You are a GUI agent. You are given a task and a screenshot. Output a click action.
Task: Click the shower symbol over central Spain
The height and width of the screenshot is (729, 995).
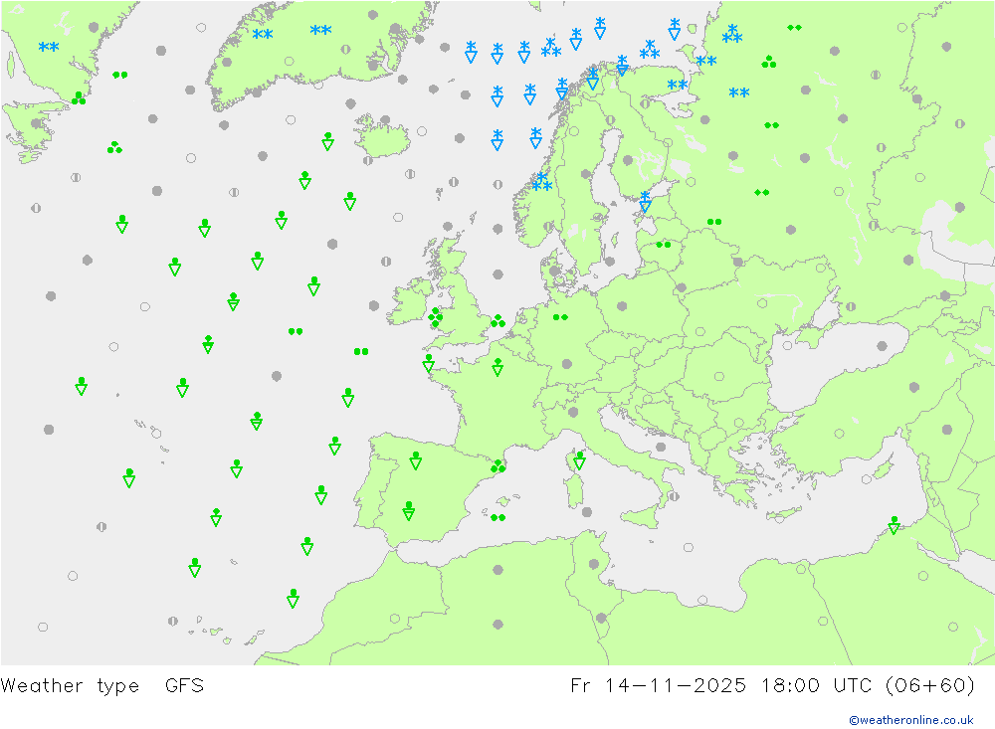409,511
